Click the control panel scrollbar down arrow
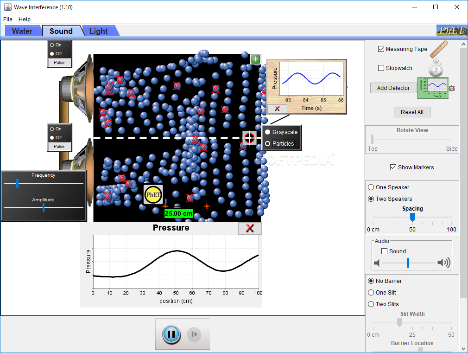The image size is (468, 353). [463, 349]
